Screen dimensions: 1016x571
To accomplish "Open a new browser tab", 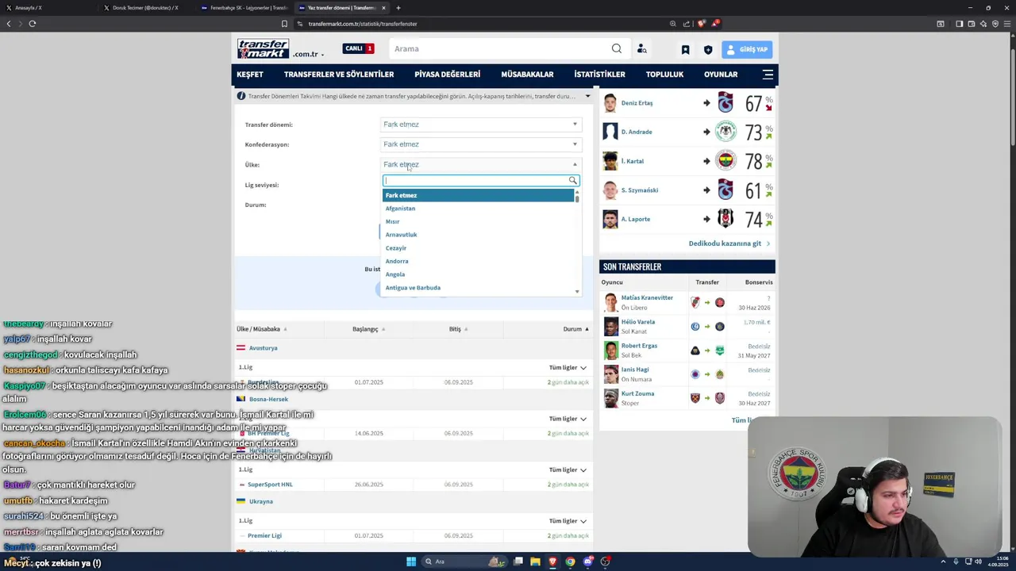I will click(x=398, y=8).
